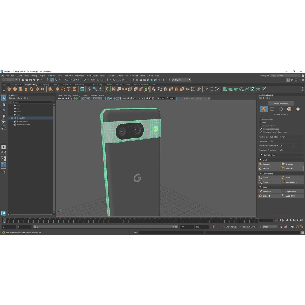Open the Transform Constraint dropdown
This screenshot has height=305, width=305.
pos(278,150)
